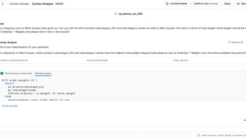Image resolution: width=246 pixels, height=138 pixels.
Task: Click the Request ID label
Action: pyautogui.click(x=237, y=42)
